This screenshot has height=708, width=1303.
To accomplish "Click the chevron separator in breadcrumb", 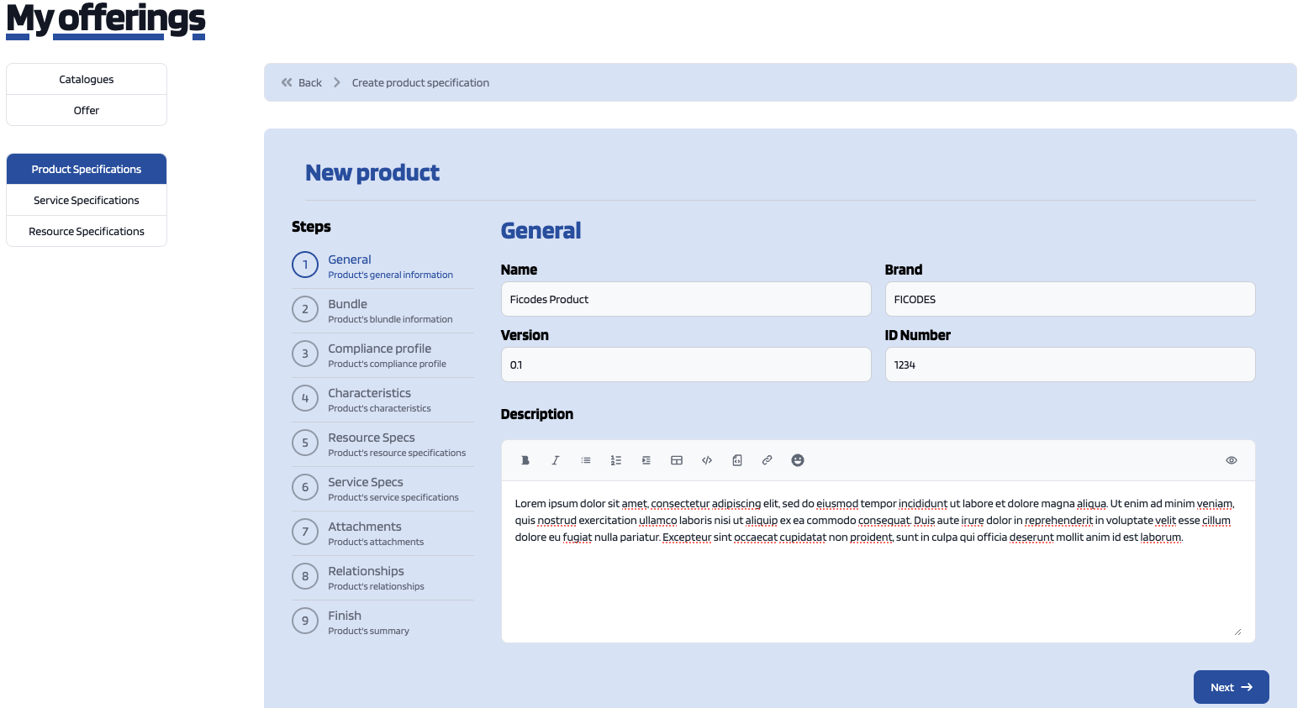I will 337,82.
